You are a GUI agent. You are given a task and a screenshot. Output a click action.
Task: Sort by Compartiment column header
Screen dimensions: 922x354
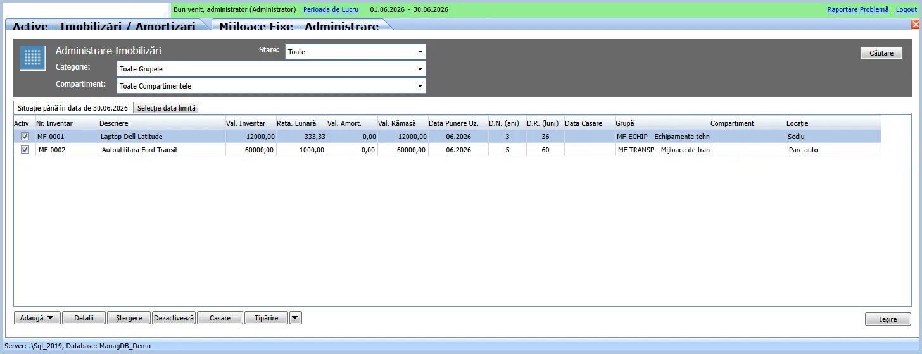pyautogui.click(x=747, y=123)
